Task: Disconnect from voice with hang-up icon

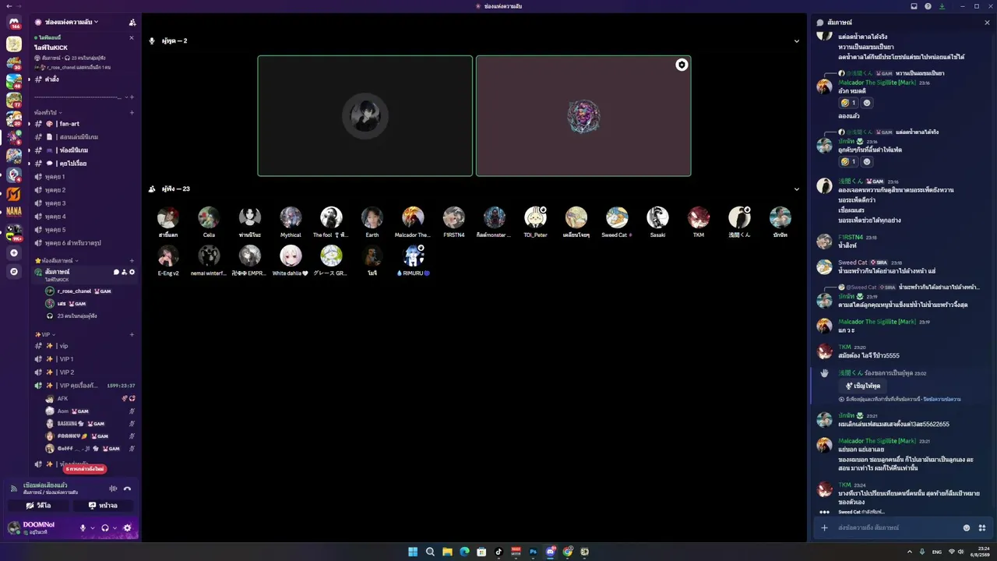Action: click(x=128, y=489)
